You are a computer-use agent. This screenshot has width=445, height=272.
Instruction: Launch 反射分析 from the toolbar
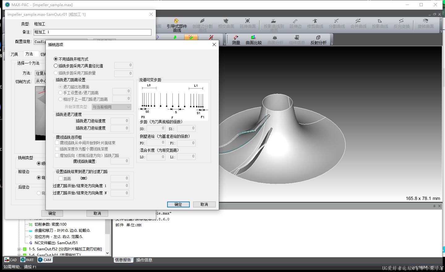[x=318, y=40]
